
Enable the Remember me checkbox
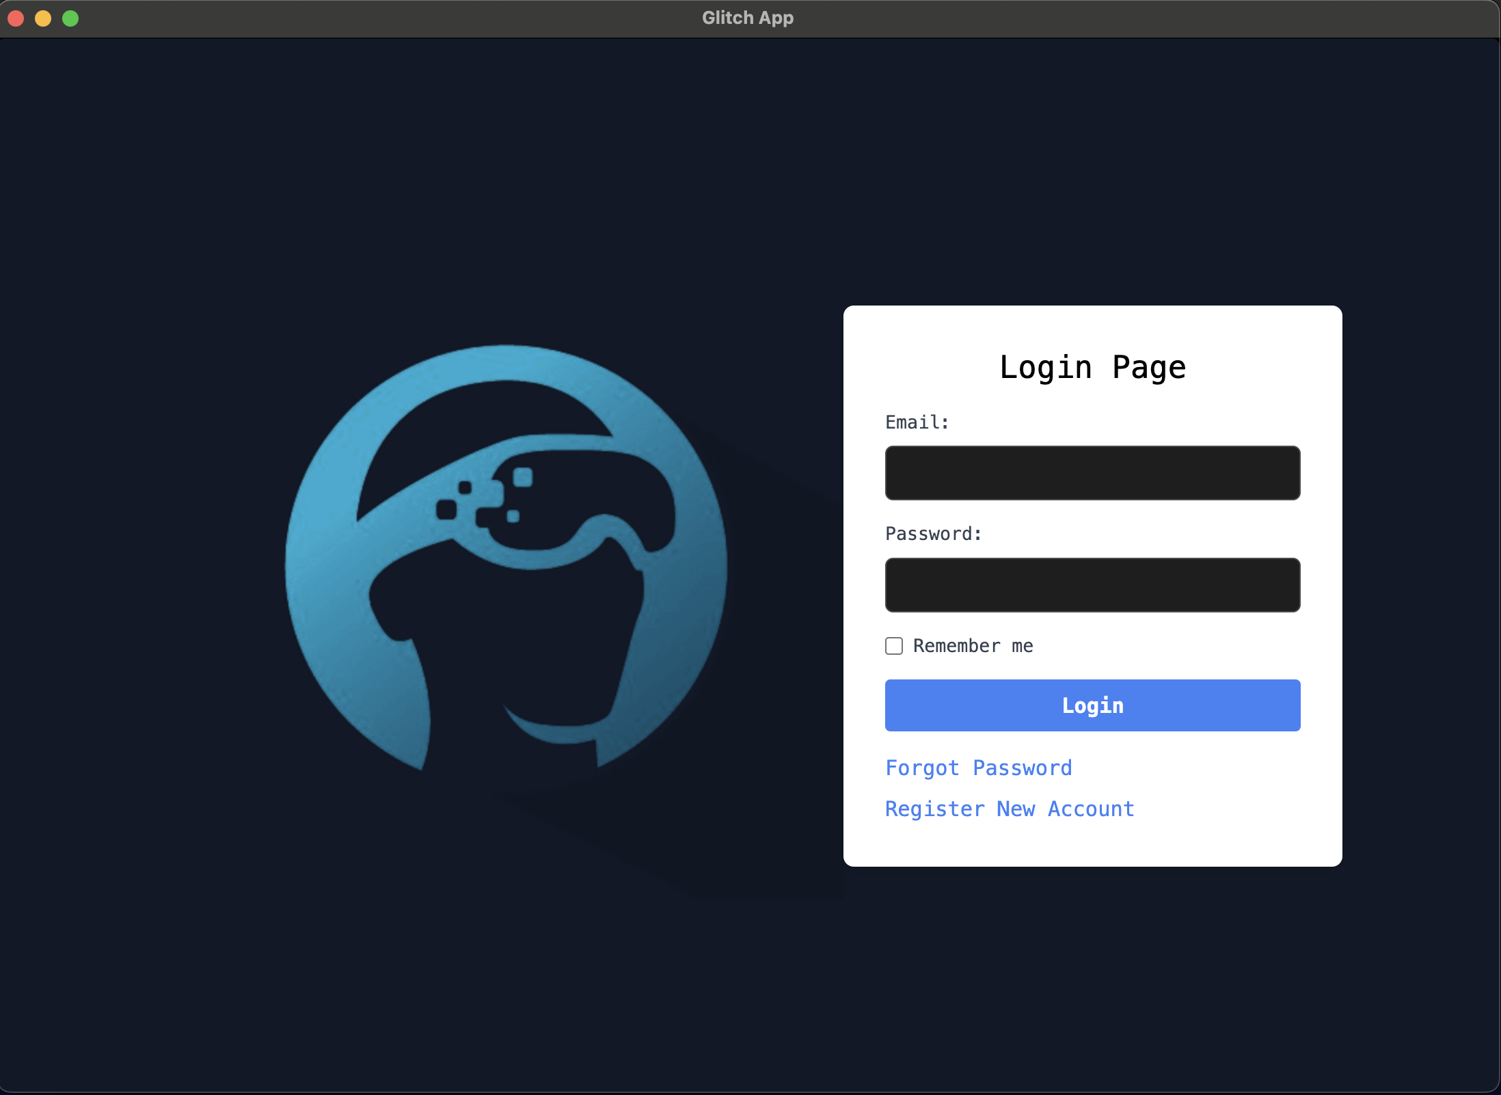(894, 645)
